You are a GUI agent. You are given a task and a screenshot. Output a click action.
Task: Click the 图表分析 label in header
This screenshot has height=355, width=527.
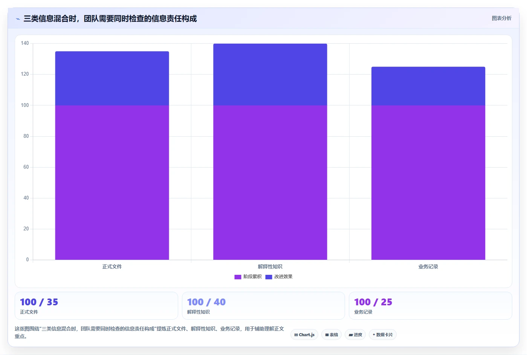pyautogui.click(x=501, y=18)
